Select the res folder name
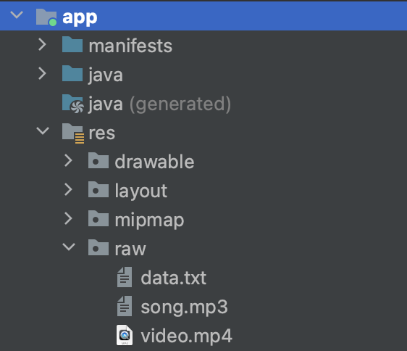This screenshot has width=407, height=351. (x=102, y=133)
